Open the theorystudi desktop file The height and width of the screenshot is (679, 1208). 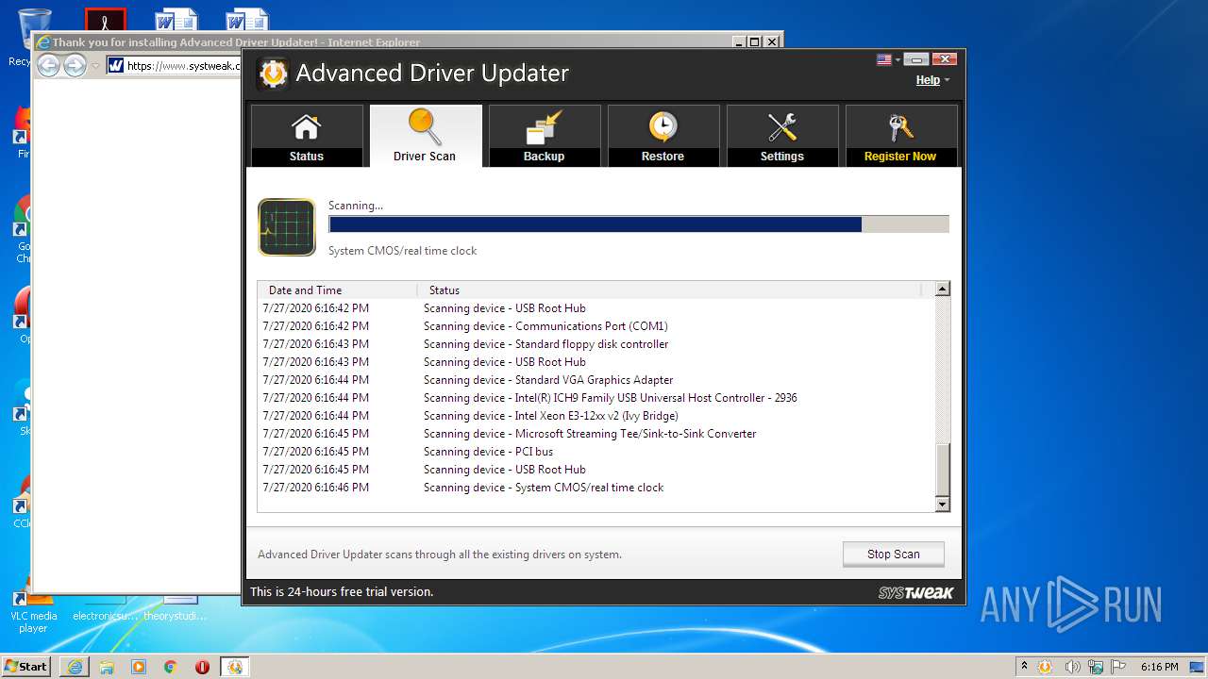tap(176, 609)
